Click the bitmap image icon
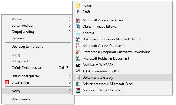 [78, 27]
